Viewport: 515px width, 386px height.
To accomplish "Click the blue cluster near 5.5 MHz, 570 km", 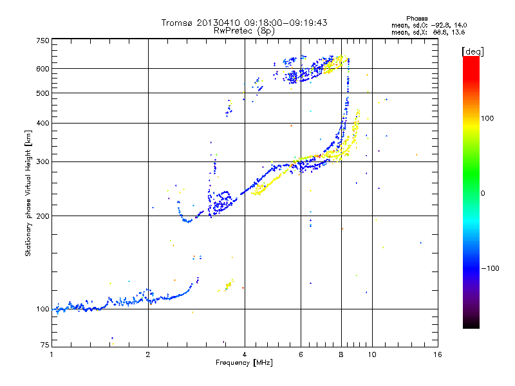I will tap(292, 77).
